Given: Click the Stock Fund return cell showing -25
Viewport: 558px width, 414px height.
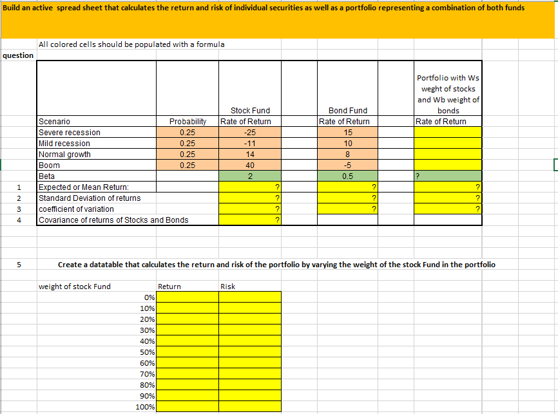Looking at the screenshot, I should pyautogui.click(x=249, y=132).
